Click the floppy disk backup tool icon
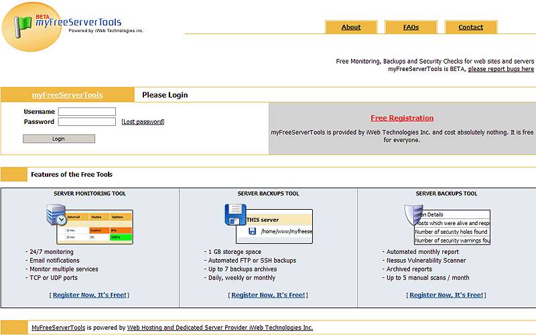Image resolution: width=536 pixels, height=335 pixels. click(236, 214)
